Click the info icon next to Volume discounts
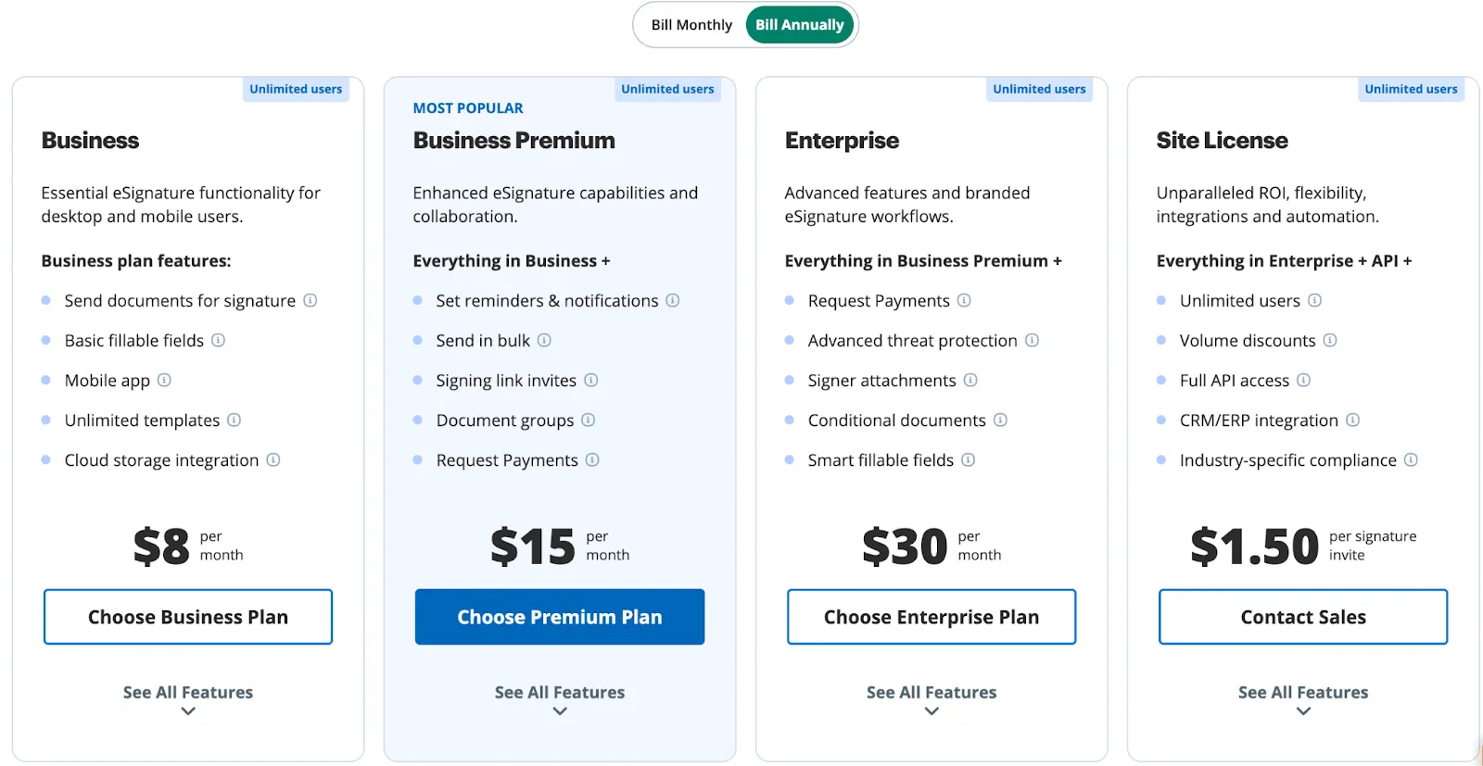 [1331, 340]
